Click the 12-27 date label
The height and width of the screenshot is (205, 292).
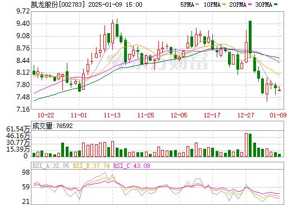coord(246,115)
